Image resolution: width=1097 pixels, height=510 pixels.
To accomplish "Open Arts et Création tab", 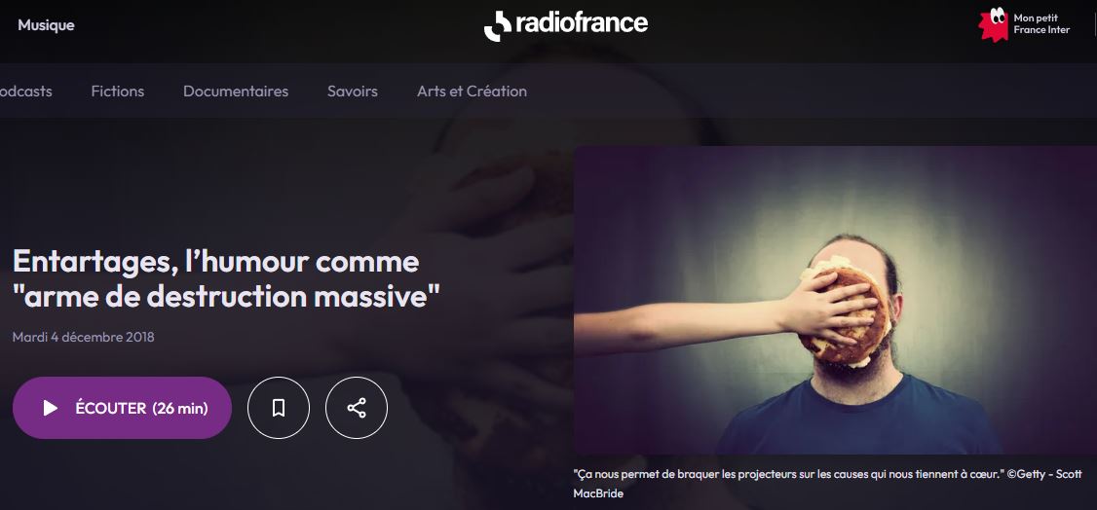I will (473, 91).
